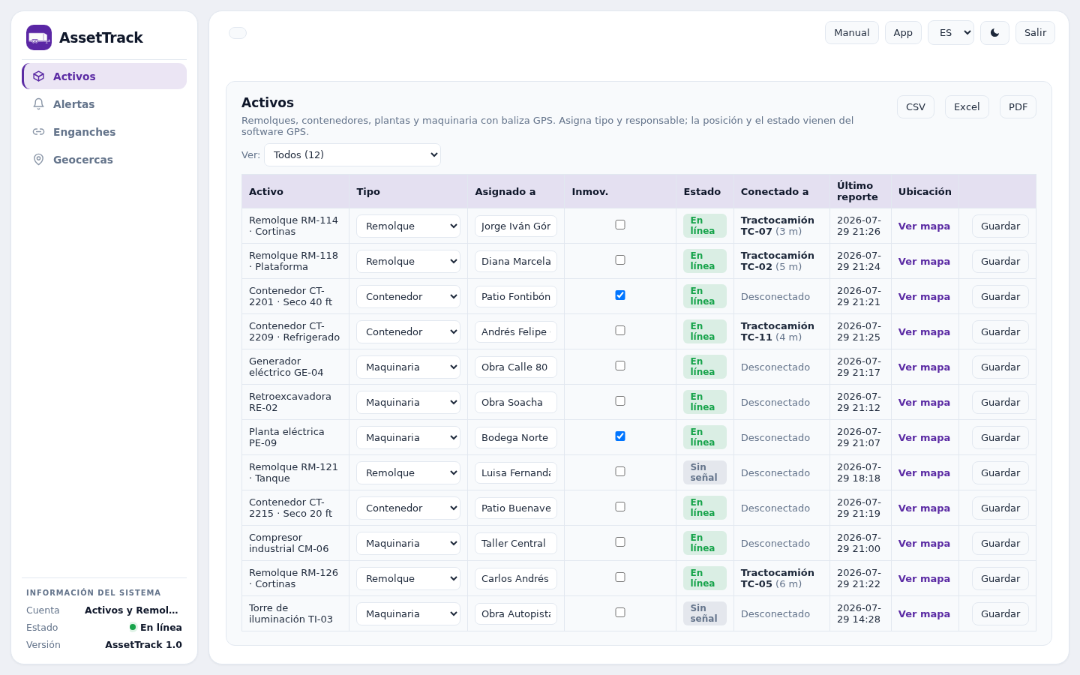Open Ver mapa for Remolque RM-118

pos(924,262)
